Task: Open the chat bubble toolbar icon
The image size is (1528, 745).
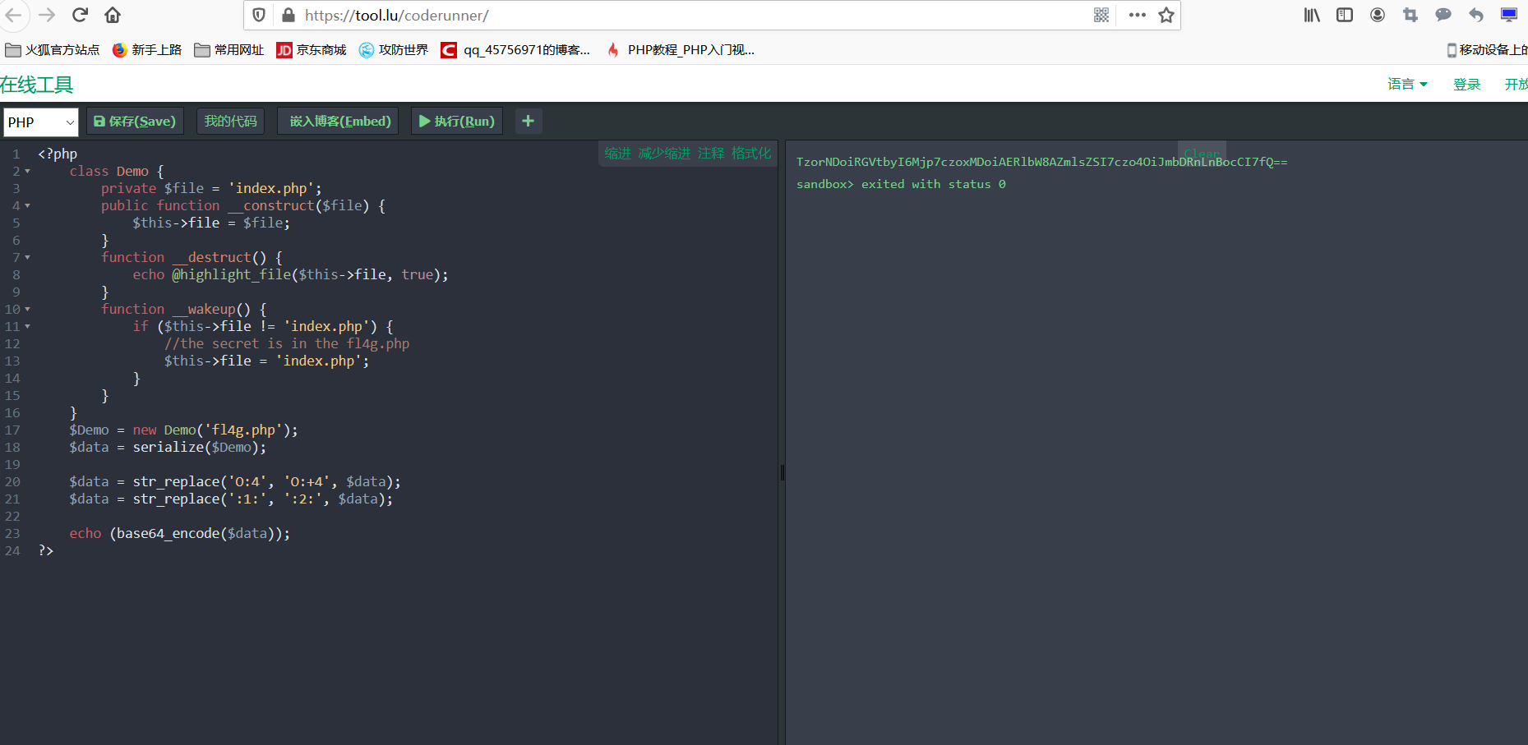Action: tap(1443, 15)
